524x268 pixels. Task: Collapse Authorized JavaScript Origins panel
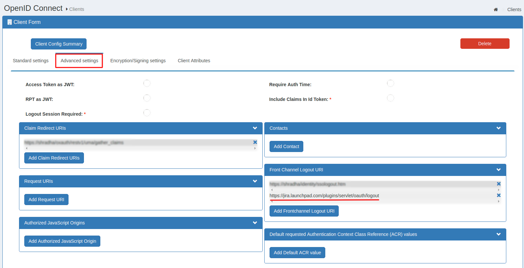(255, 223)
